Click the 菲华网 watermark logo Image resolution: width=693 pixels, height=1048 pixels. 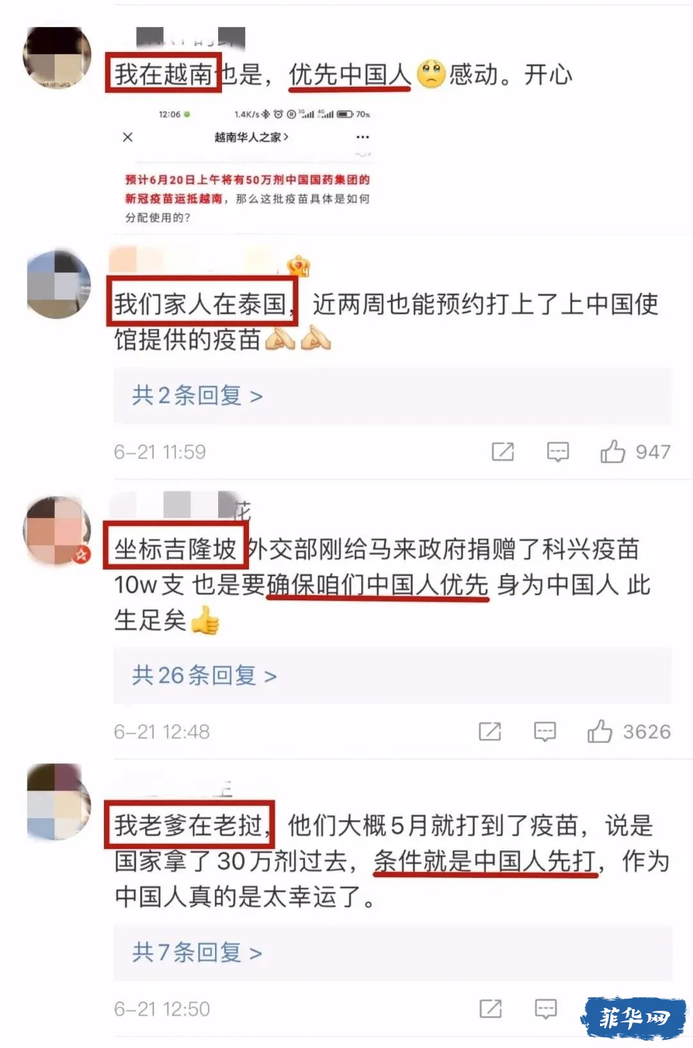(634, 1017)
